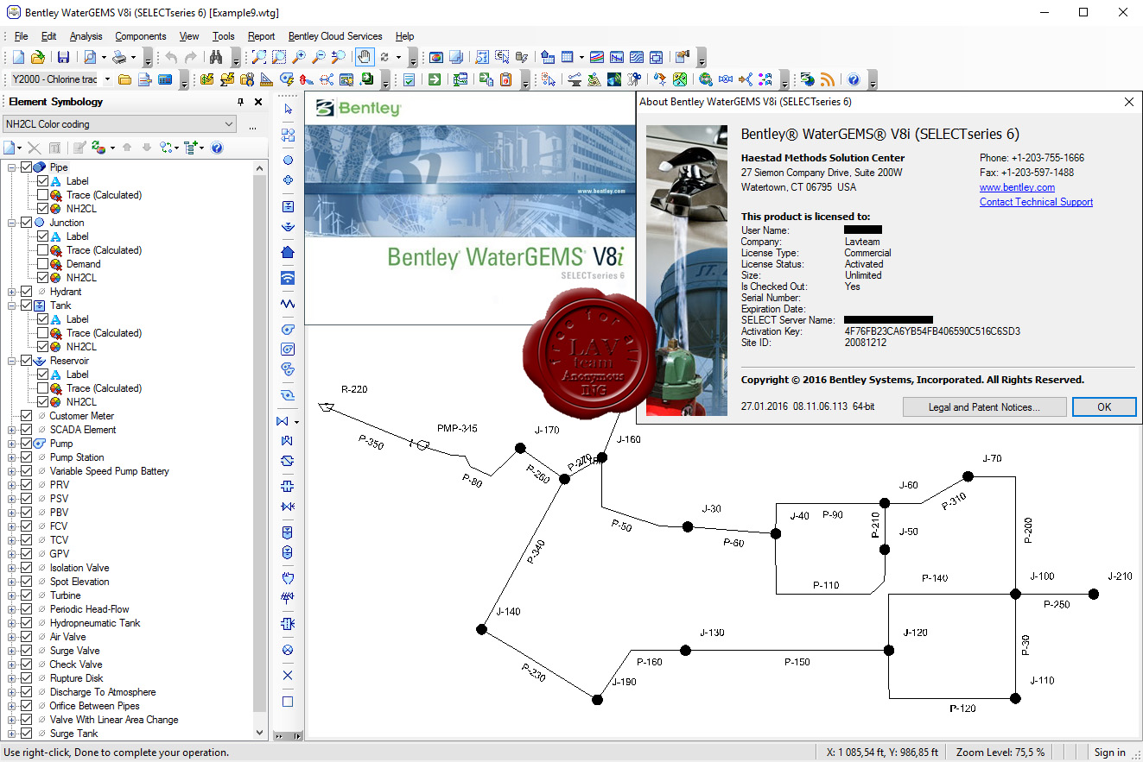Viewport: 1143px width, 762px height.
Task: Collapse the Reservoir tree node
Action: pyautogui.click(x=12, y=361)
